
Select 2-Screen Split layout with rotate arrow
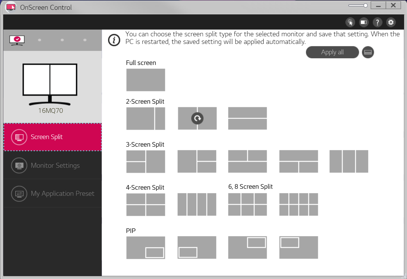coord(197,118)
